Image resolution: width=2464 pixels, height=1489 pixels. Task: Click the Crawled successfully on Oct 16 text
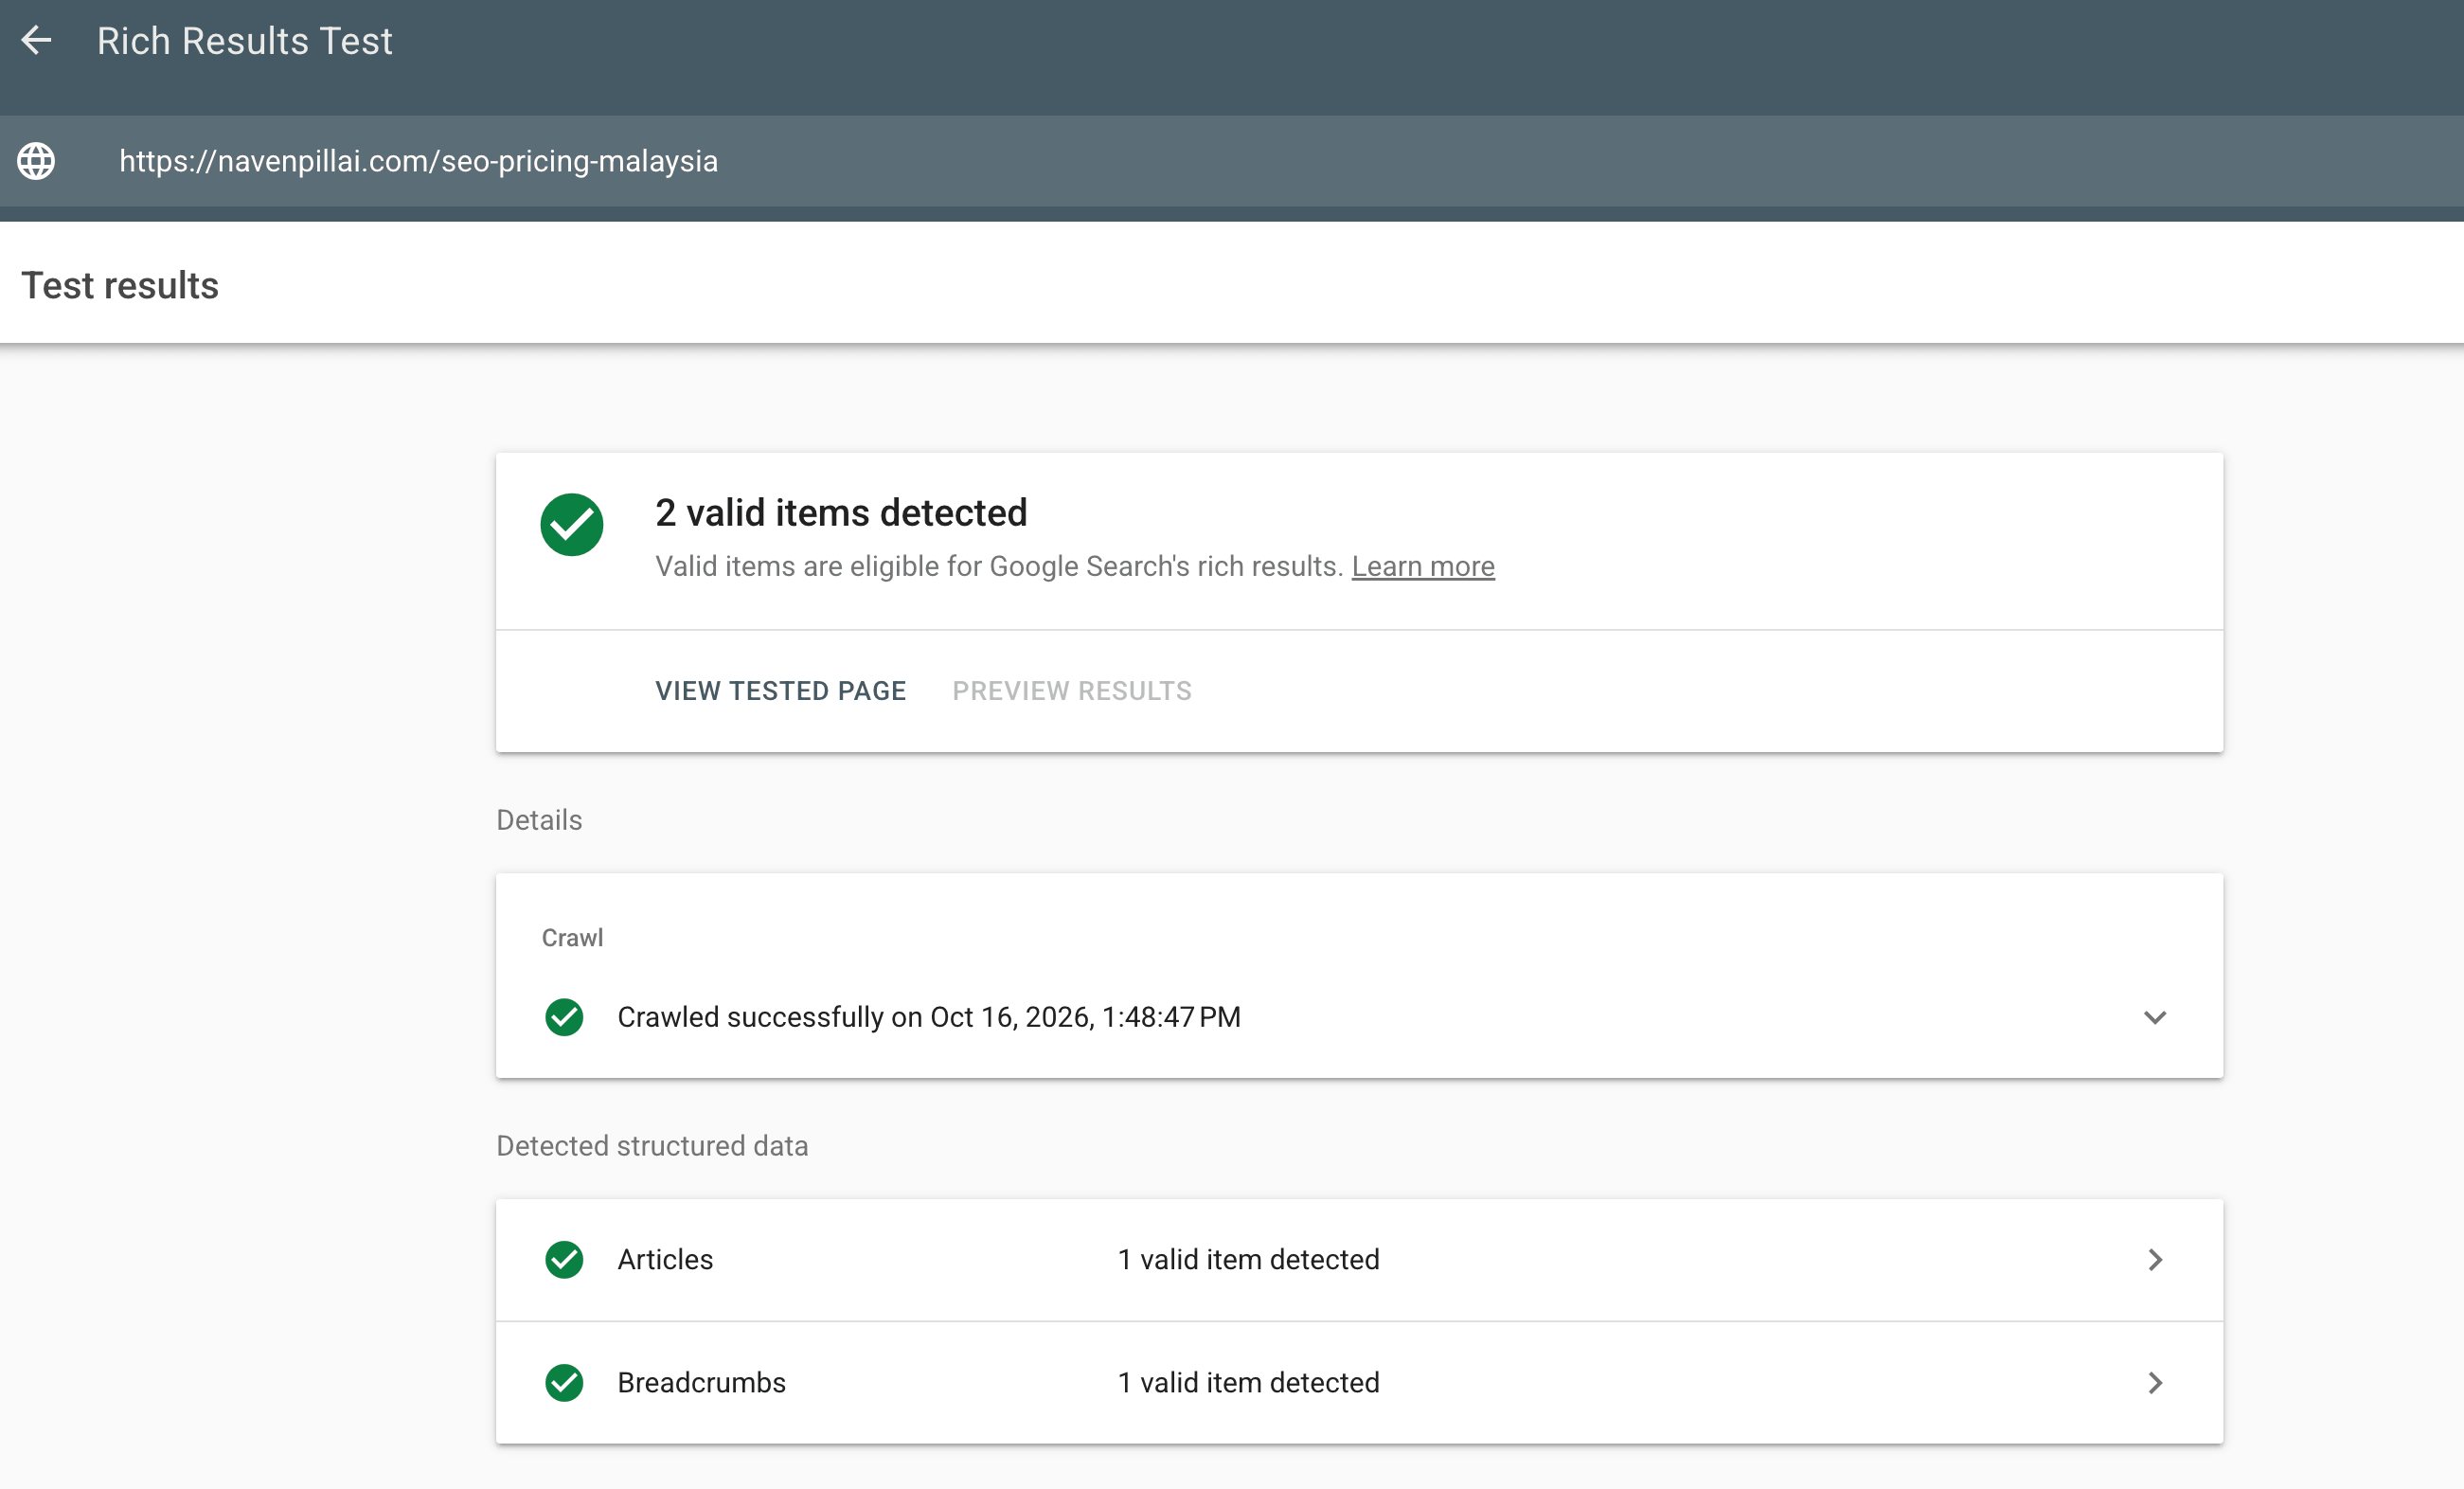929,1017
